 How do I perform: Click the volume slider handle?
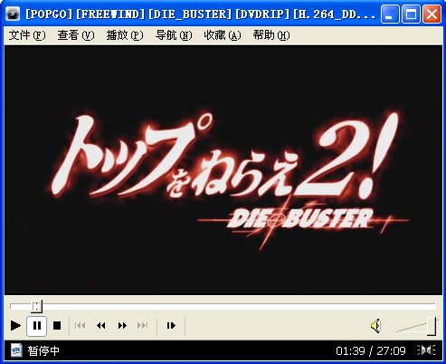432,326
